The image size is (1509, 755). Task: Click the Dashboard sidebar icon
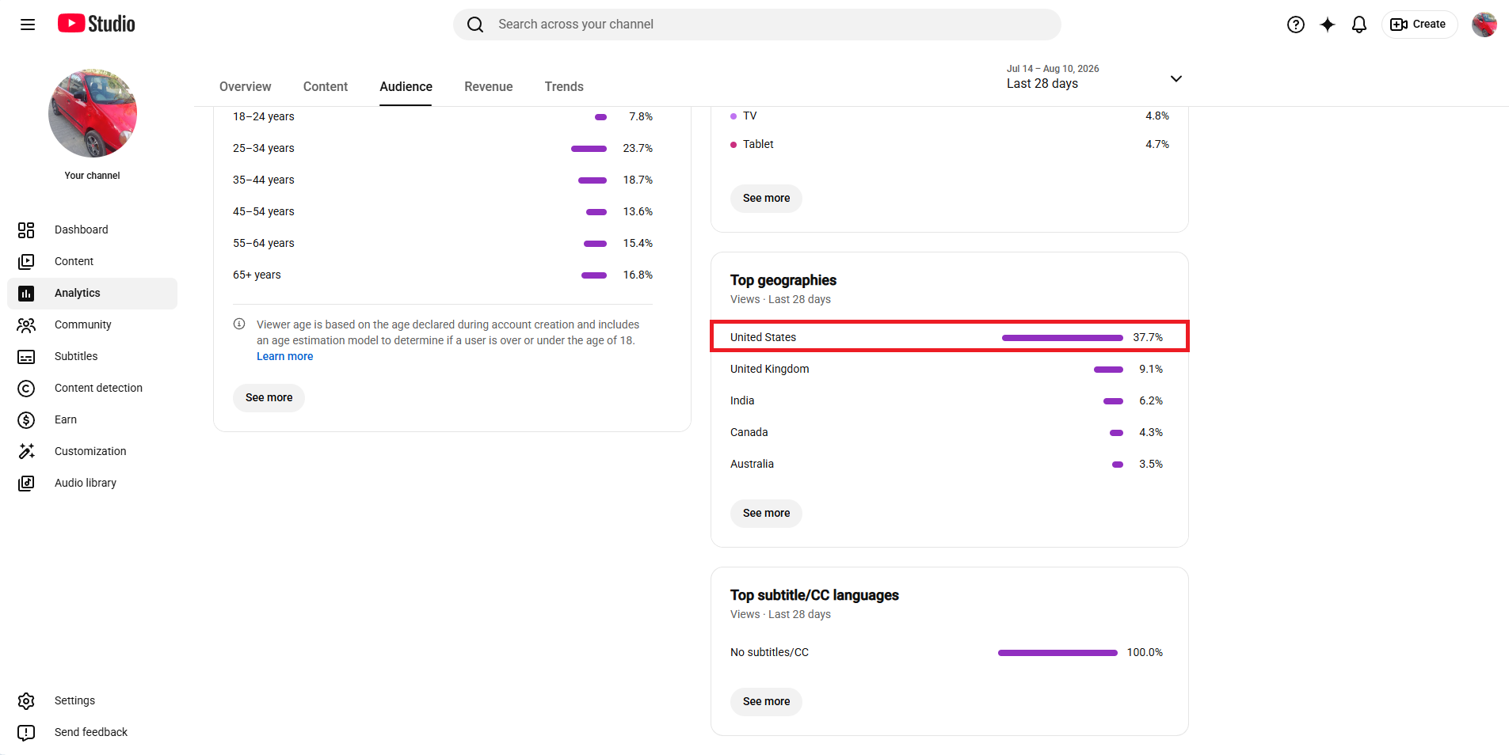pos(26,230)
